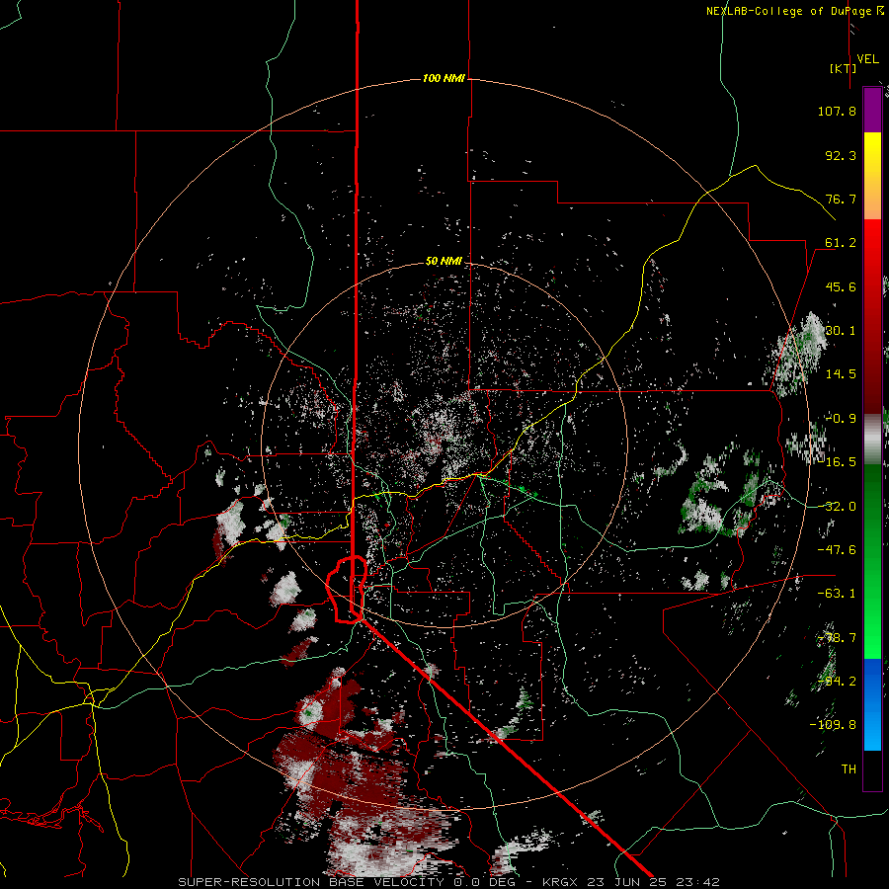Click the 107.8 legend value
Screen dimensions: 889x889
pos(837,111)
